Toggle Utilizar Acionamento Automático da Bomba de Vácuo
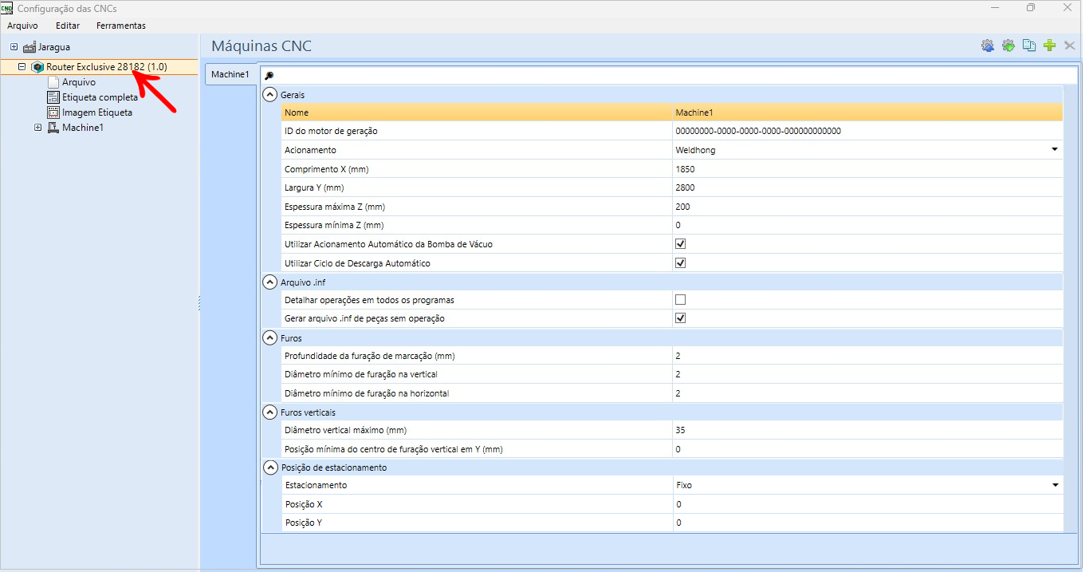The height and width of the screenshot is (572, 1089). [680, 244]
